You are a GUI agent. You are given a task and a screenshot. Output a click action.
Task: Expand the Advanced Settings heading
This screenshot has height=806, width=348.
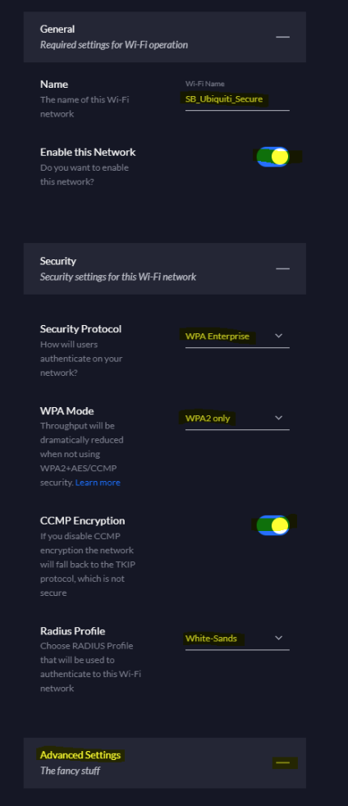point(80,755)
